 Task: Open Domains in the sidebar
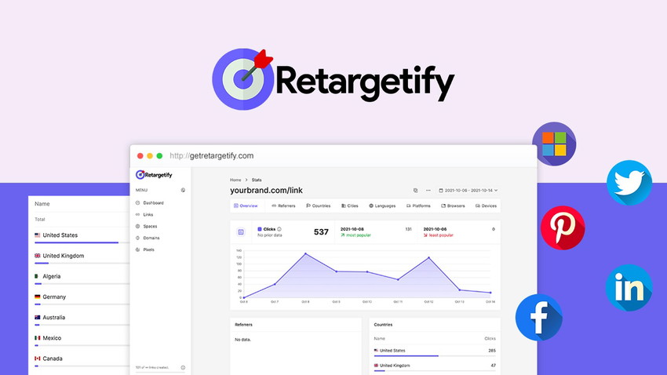pos(148,238)
